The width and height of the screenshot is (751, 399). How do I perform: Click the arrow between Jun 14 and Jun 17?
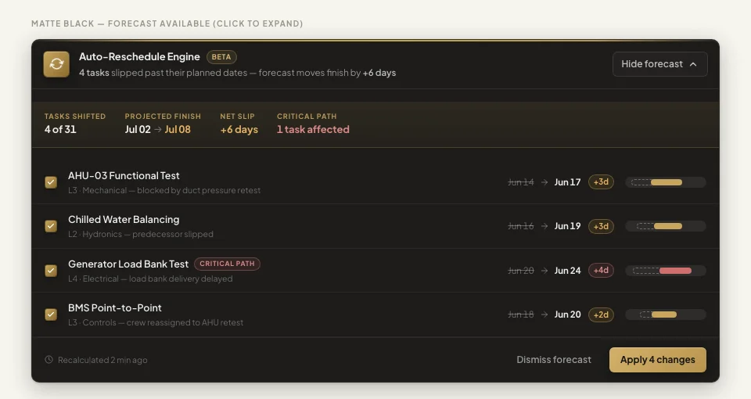tap(544, 182)
